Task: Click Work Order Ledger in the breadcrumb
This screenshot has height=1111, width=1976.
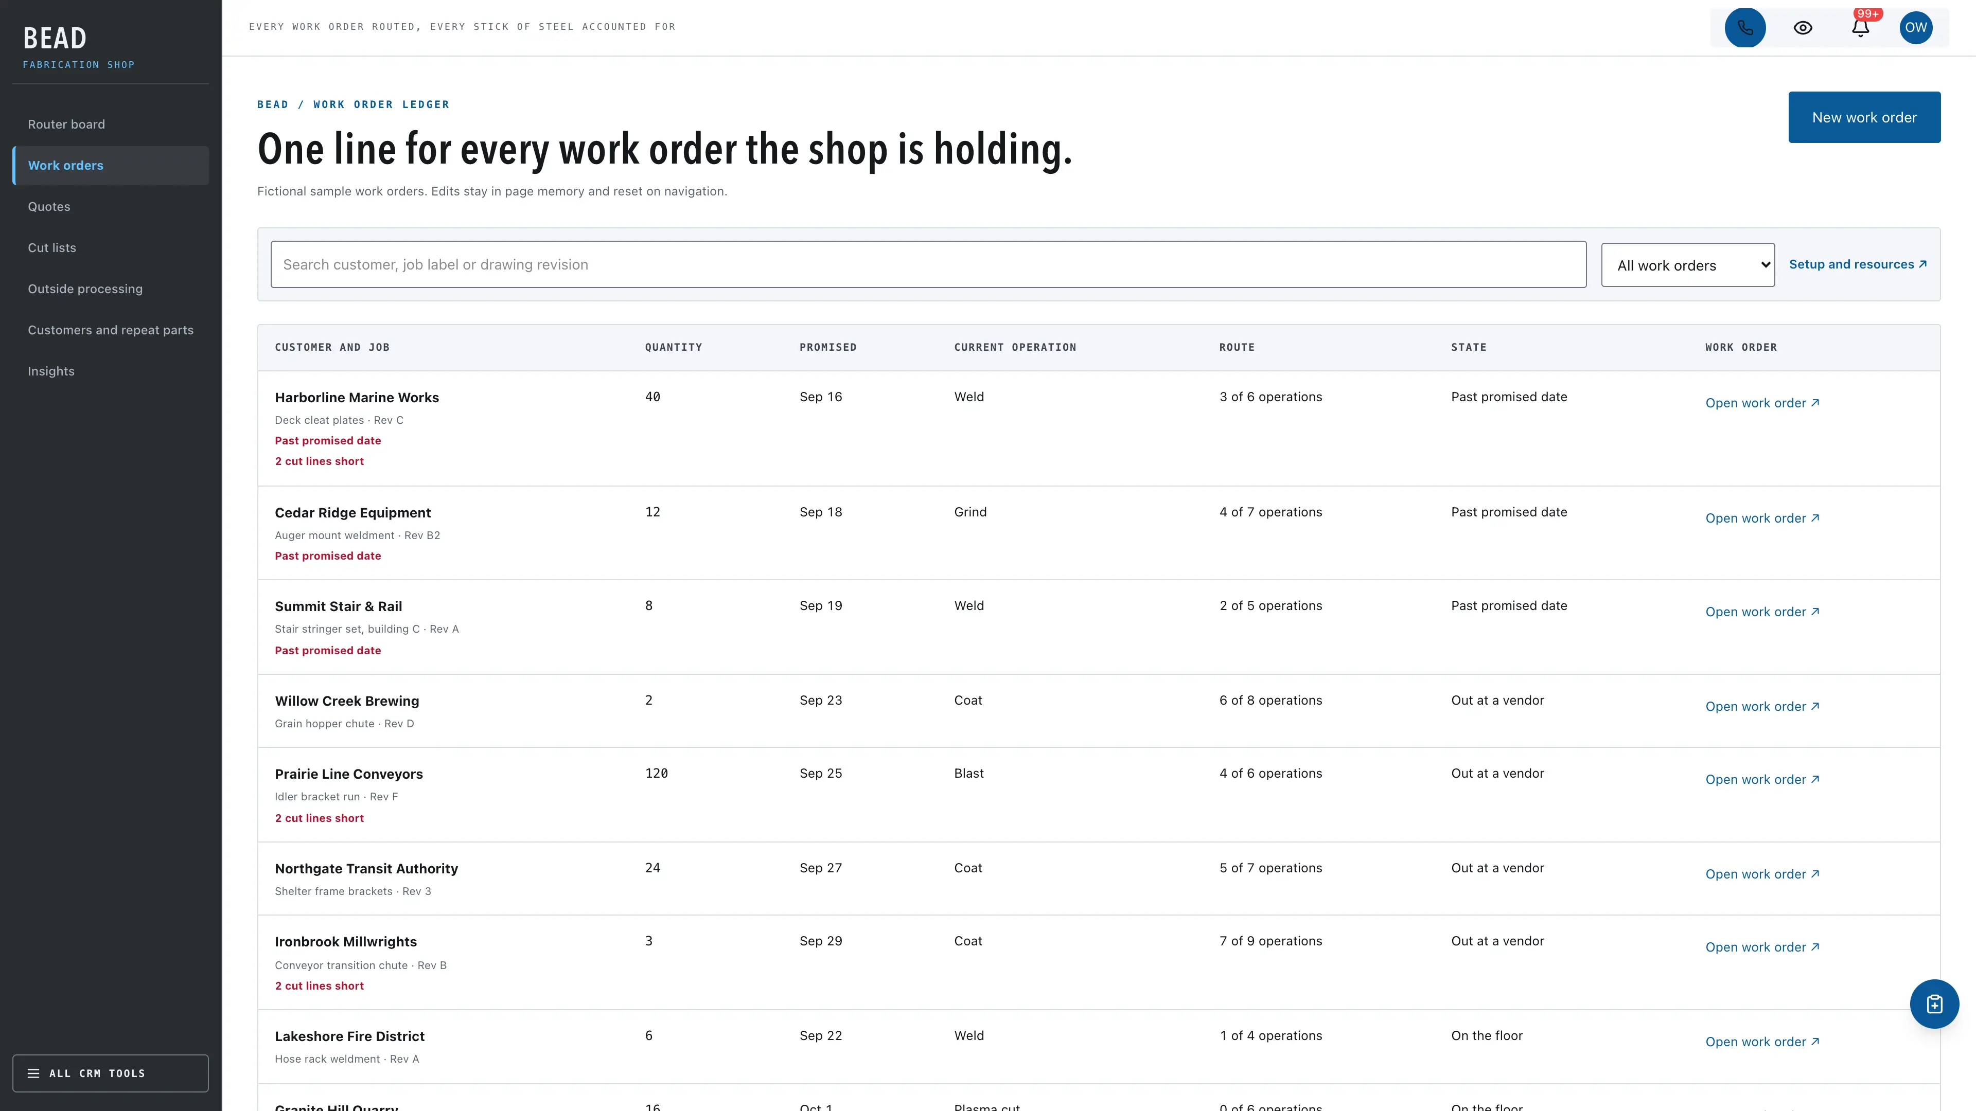Action: (x=381, y=104)
